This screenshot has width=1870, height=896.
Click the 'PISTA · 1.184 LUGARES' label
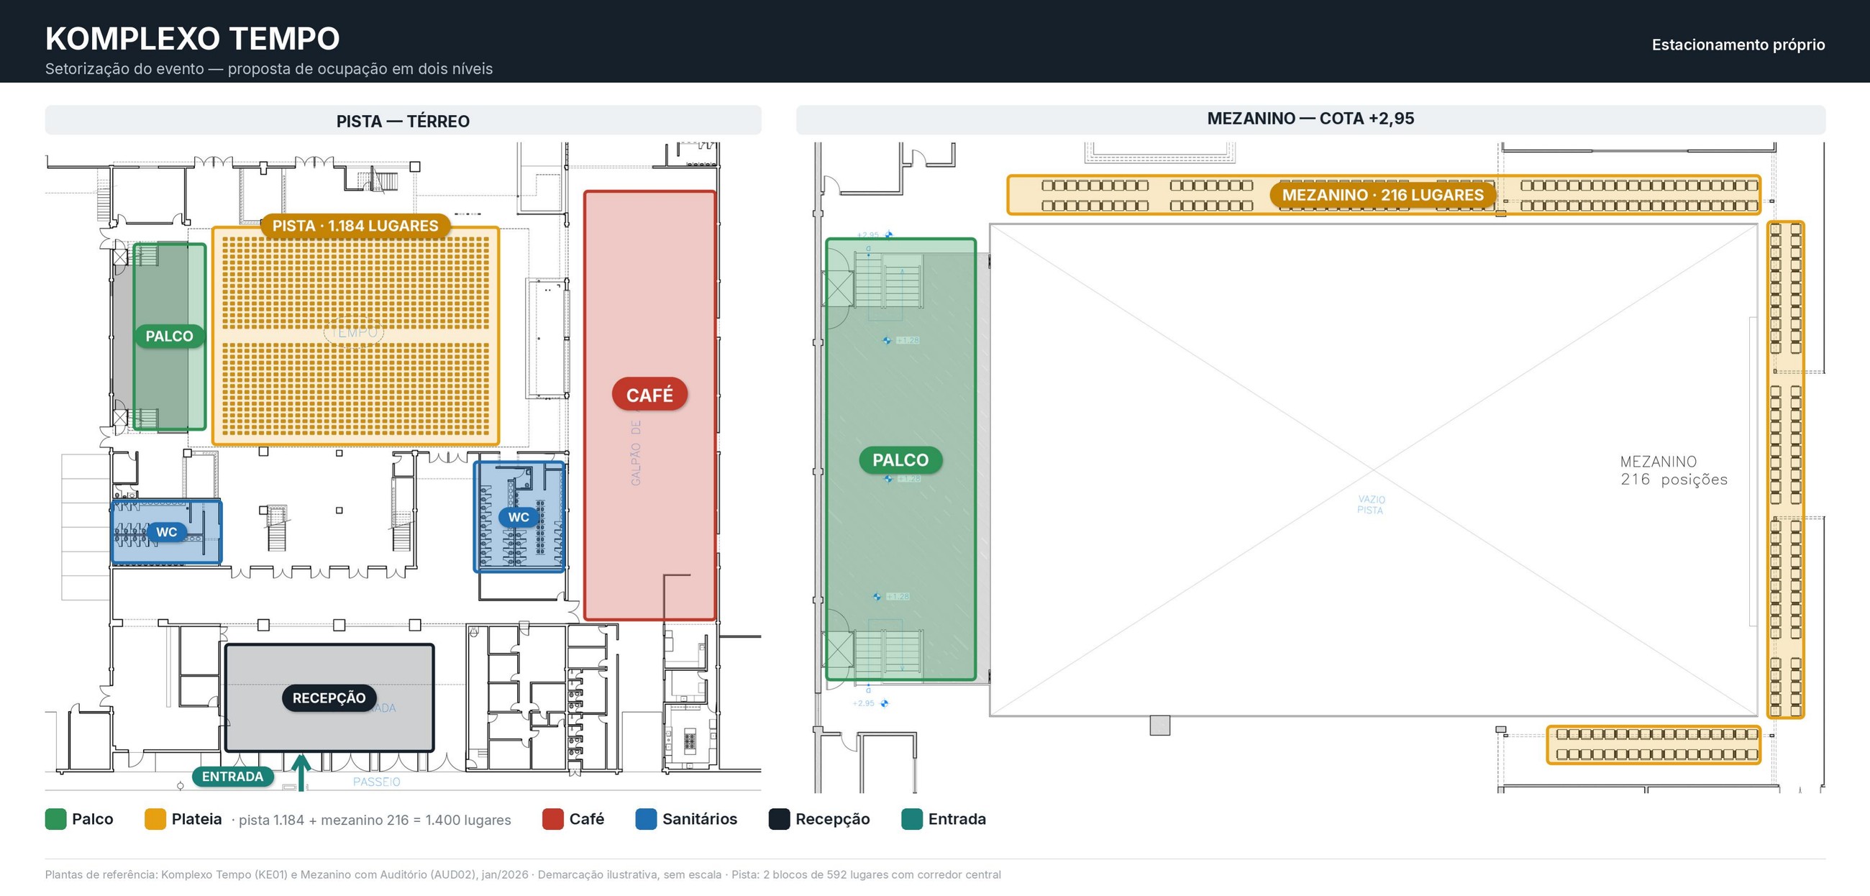355,225
